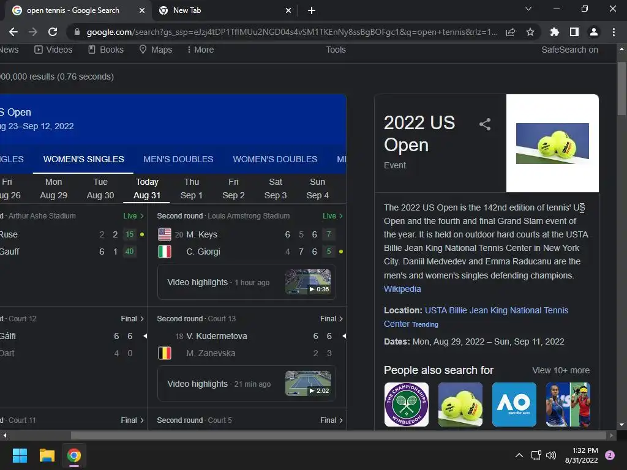Open the tennis players photo thumbnail
The image size is (627, 470).
coord(568,405)
